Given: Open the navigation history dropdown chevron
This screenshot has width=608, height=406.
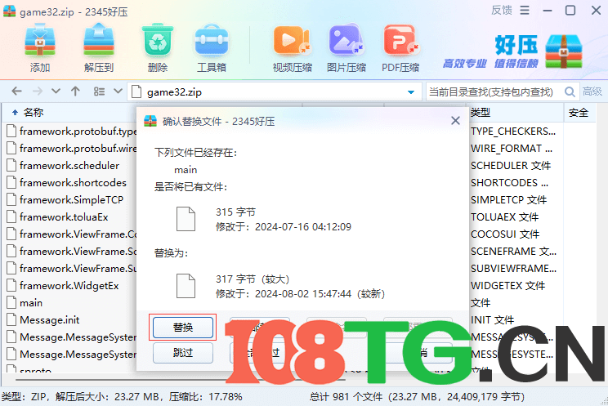Looking at the screenshot, I should coord(56,91).
